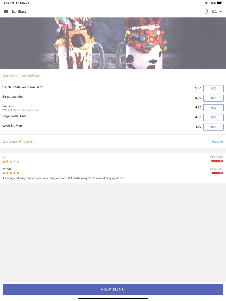Screen dimensions: 226x301
Task: Open Muaaz's review text
Action: click(x=63, y=178)
